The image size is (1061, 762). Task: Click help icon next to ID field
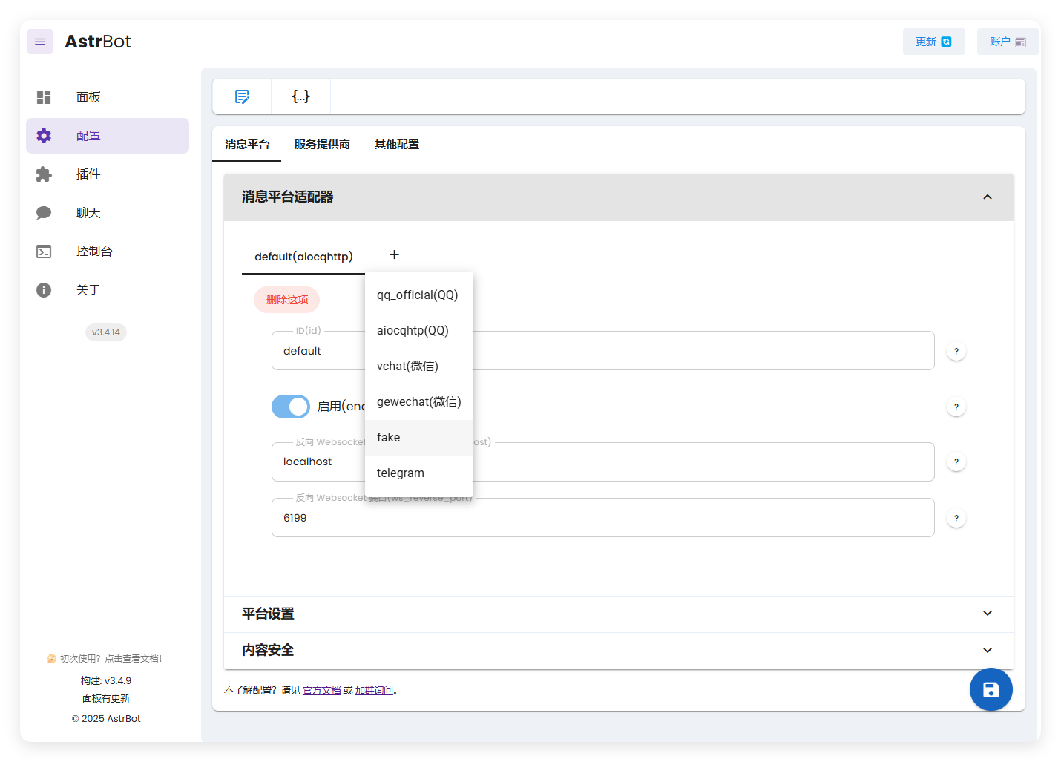tap(956, 351)
